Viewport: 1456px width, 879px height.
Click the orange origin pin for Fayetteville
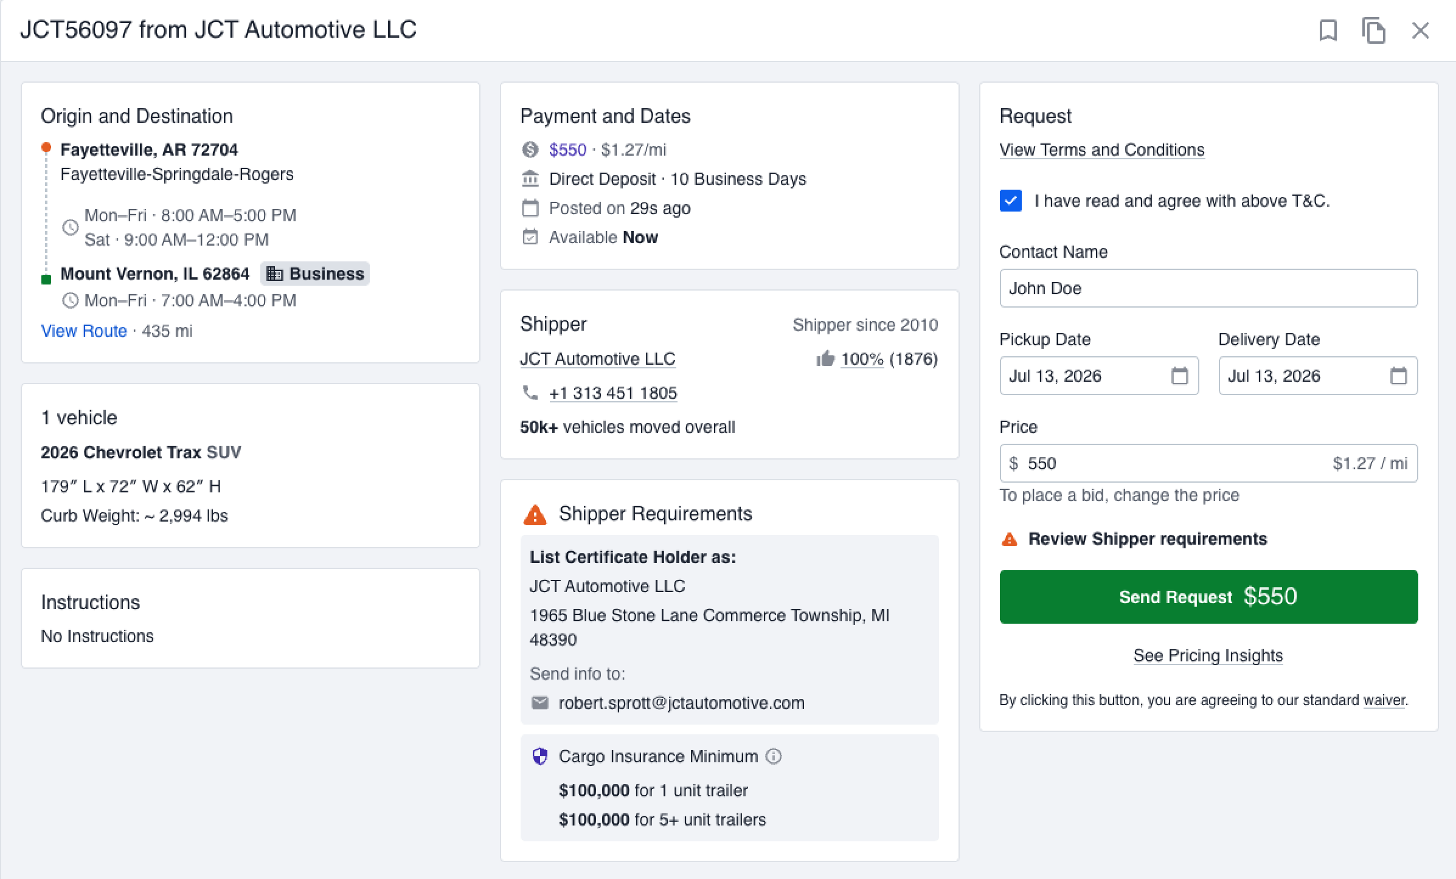(x=46, y=148)
